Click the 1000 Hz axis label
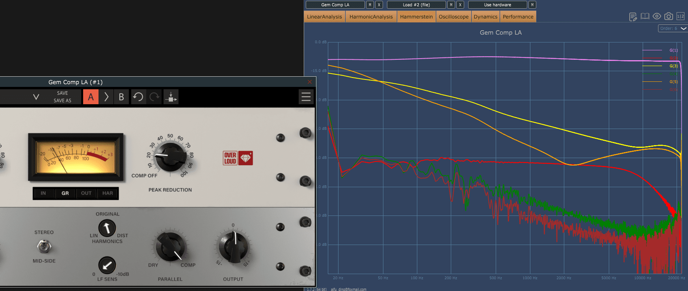688x291 pixels. pos(530,278)
